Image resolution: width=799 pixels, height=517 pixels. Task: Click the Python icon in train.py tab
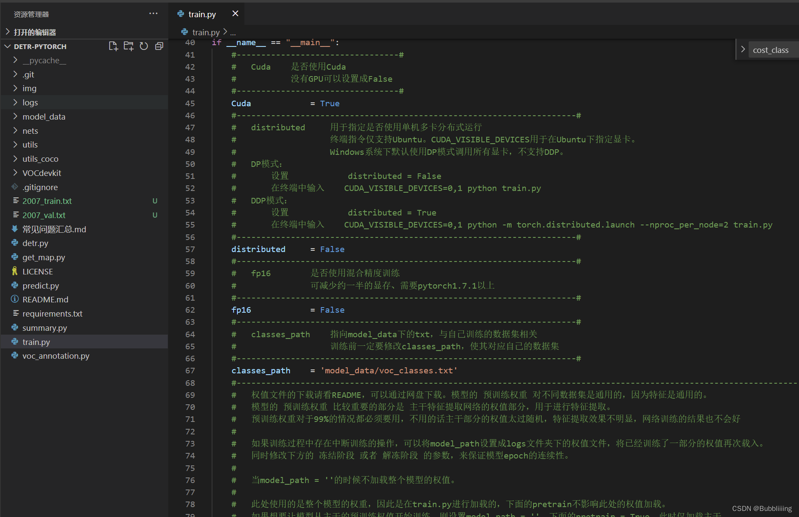point(181,14)
